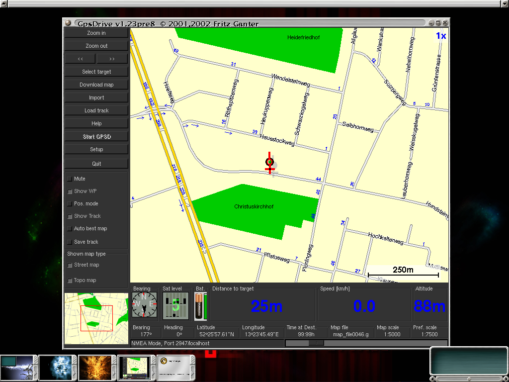Click the map scale slider handle
The height and width of the screenshot is (382, 509).
tap(316, 343)
